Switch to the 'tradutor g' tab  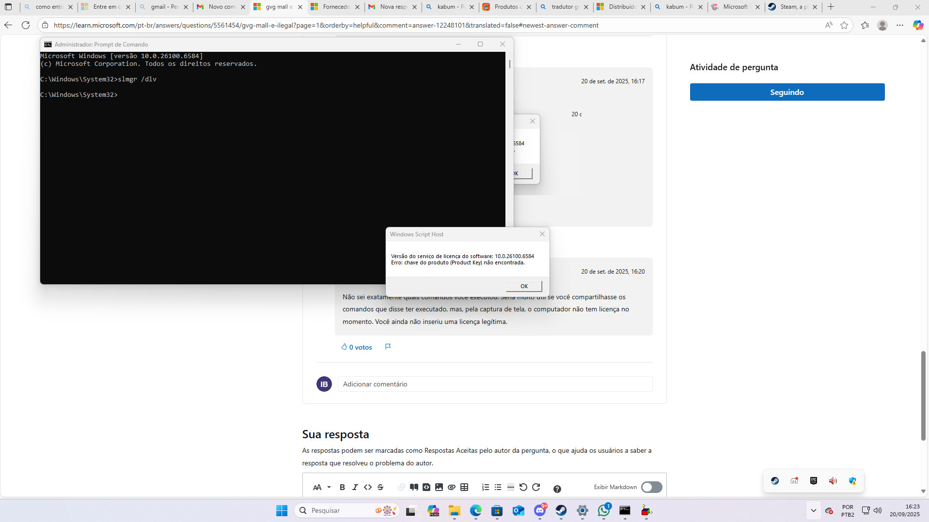point(565,7)
